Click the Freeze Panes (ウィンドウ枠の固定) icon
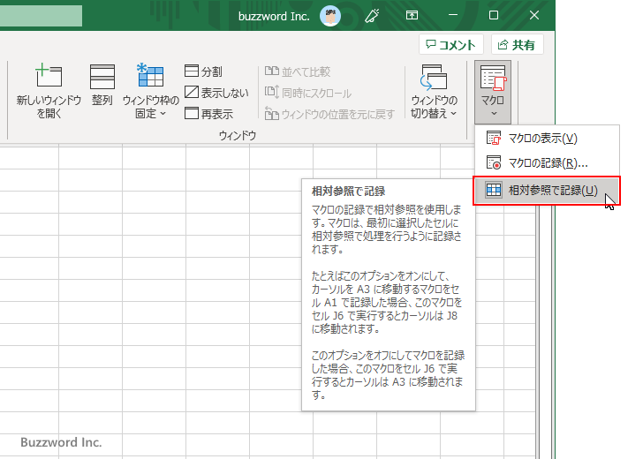 [x=150, y=78]
